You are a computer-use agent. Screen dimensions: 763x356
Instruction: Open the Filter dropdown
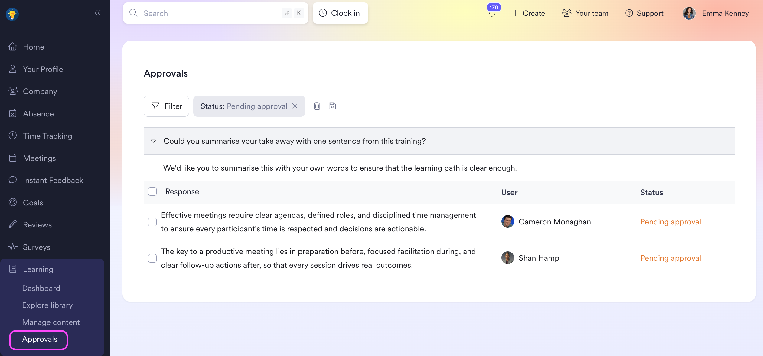tap(166, 106)
